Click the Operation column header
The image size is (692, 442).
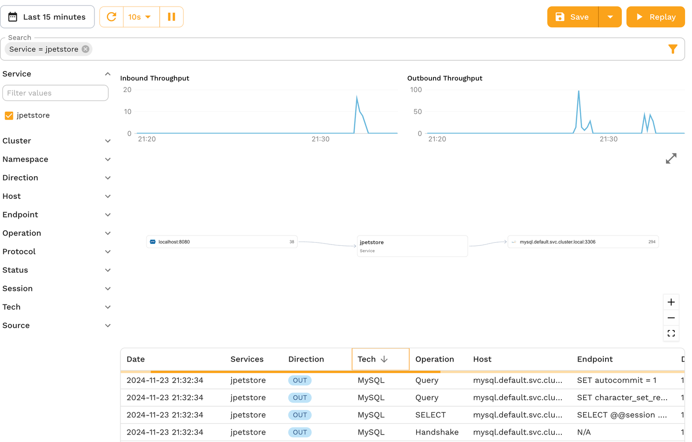tap(434, 359)
